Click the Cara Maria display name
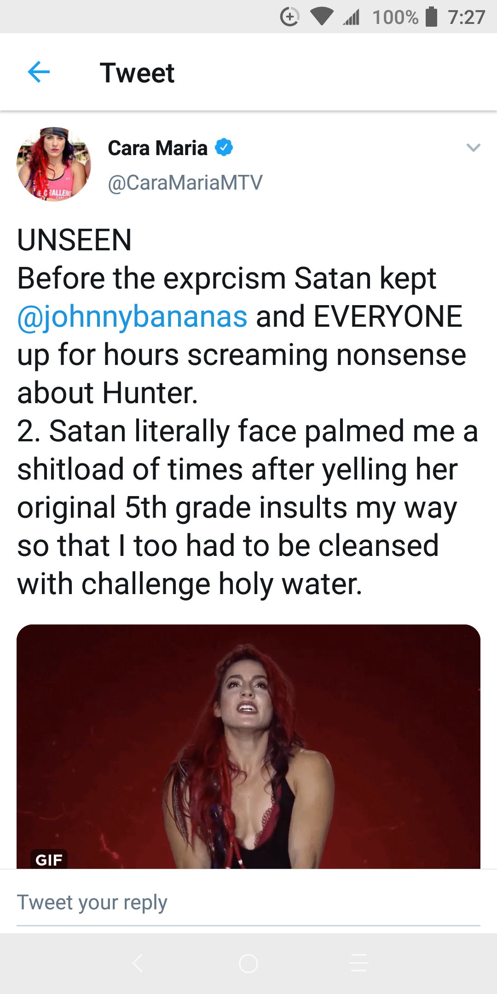497x994 pixels. click(157, 148)
